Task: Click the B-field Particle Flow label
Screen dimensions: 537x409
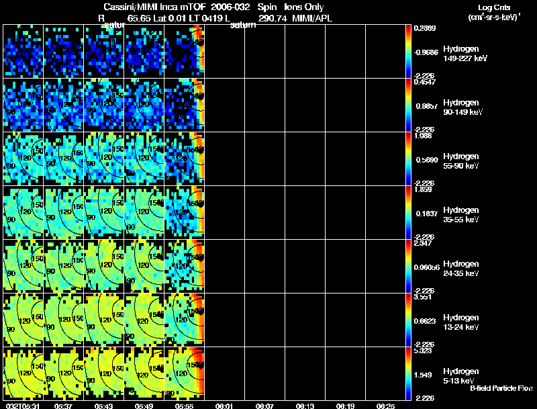Action: click(x=501, y=388)
